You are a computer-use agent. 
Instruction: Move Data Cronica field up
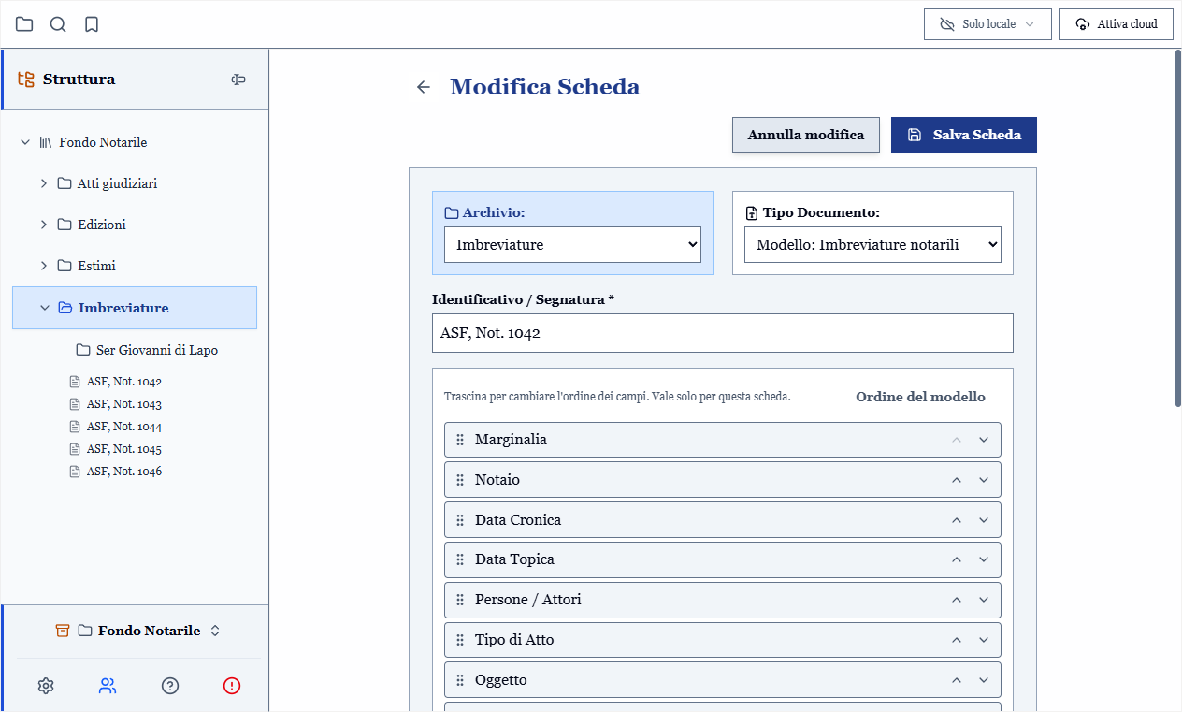pyautogui.click(x=957, y=520)
